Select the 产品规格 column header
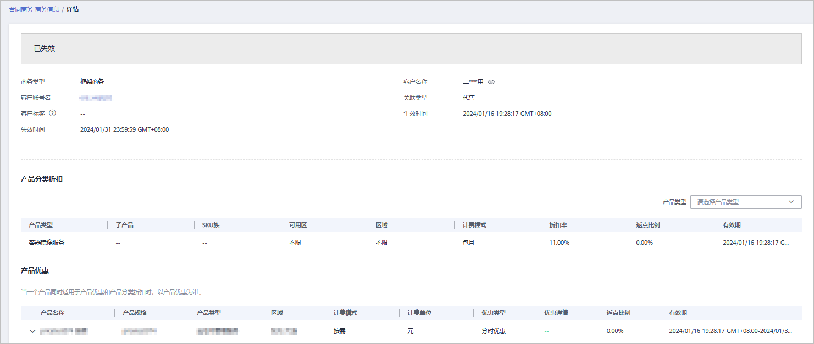Image resolution: width=814 pixels, height=344 pixels. click(x=134, y=313)
